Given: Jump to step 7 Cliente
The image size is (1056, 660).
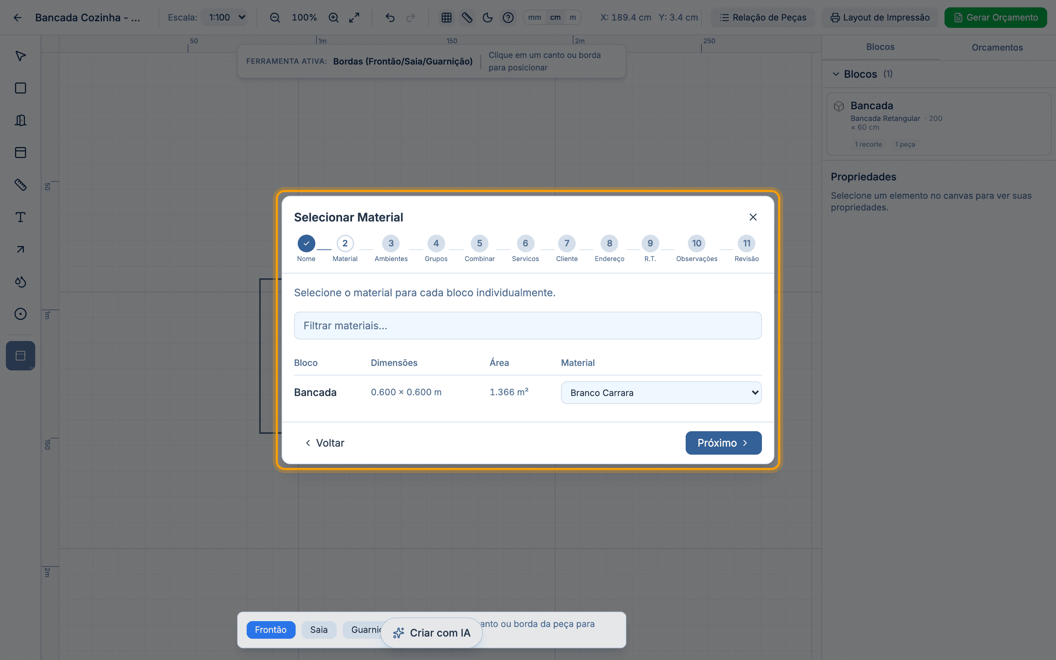Looking at the screenshot, I should pyautogui.click(x=567, y=249).
